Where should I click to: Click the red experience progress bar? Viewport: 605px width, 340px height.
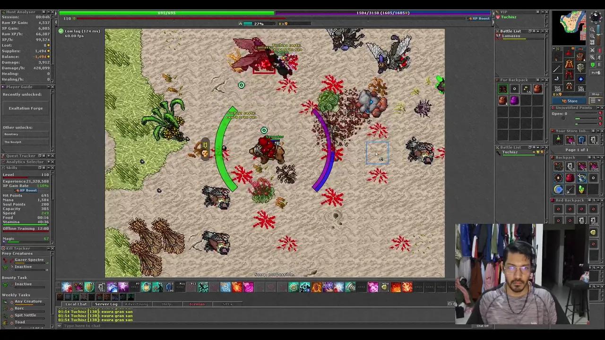click(x=270, y=18)
